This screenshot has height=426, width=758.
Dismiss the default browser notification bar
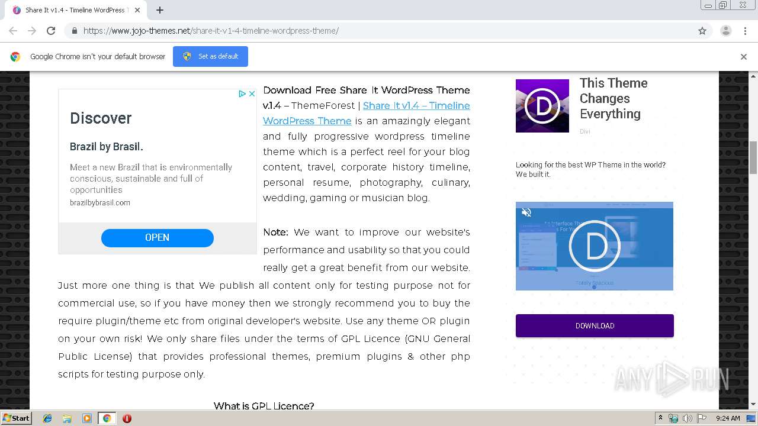(744, 57)
